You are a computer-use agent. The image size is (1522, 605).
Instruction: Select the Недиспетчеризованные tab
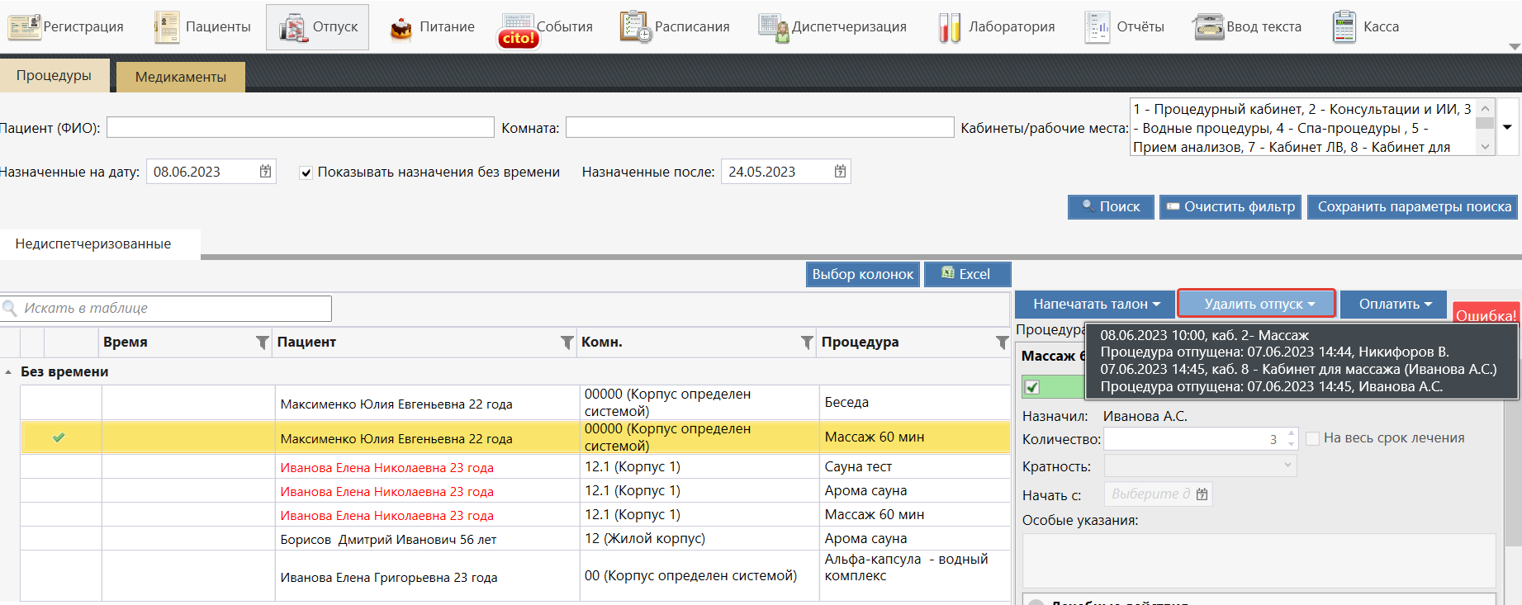93,244
